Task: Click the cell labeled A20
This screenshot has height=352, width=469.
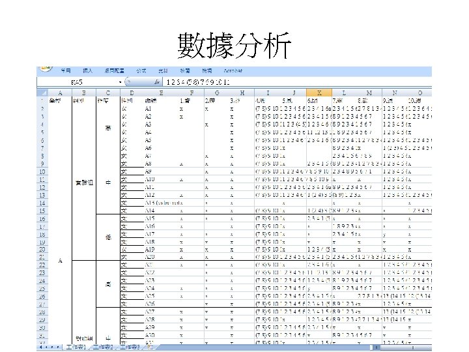Action: pyautogui.click(x=162, y=257)
